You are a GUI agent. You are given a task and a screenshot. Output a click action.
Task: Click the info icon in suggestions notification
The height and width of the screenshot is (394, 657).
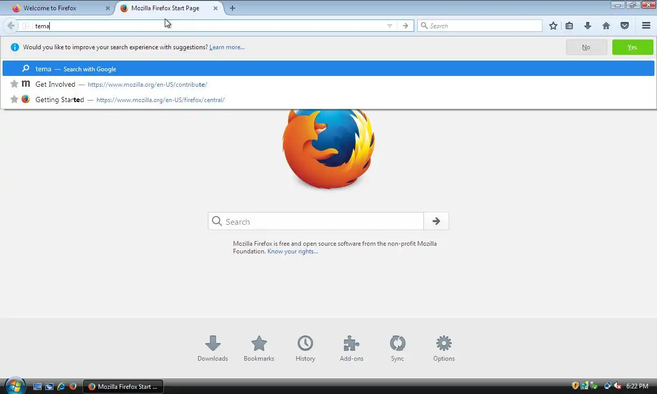(15, 47)
